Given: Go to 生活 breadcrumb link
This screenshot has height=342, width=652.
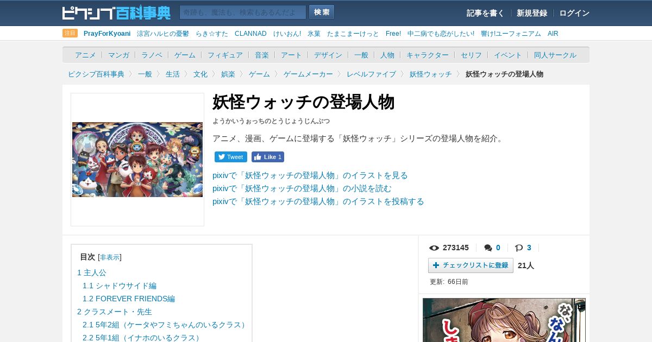Looking at the screenshot, I should 173,74.
